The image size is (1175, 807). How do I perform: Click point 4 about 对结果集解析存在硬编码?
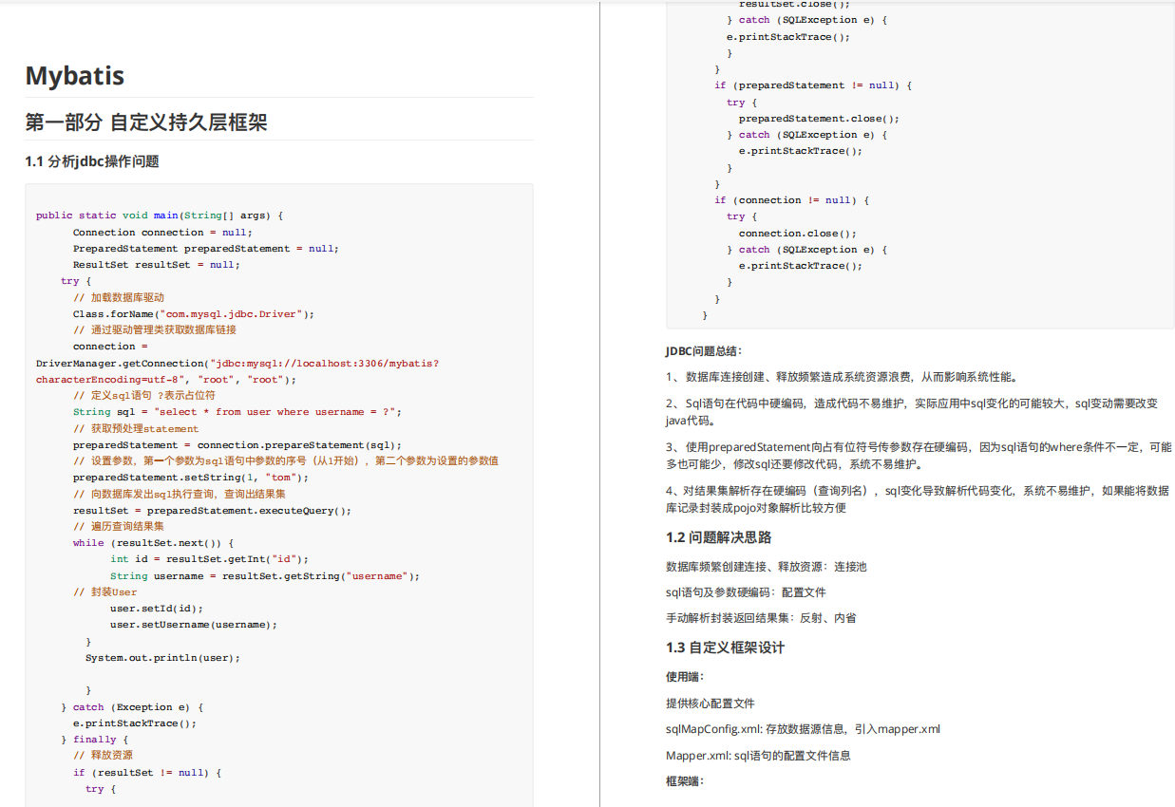(x=918, y=499)
